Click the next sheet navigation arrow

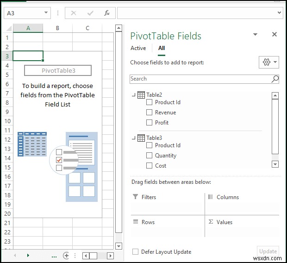point(28,255)
